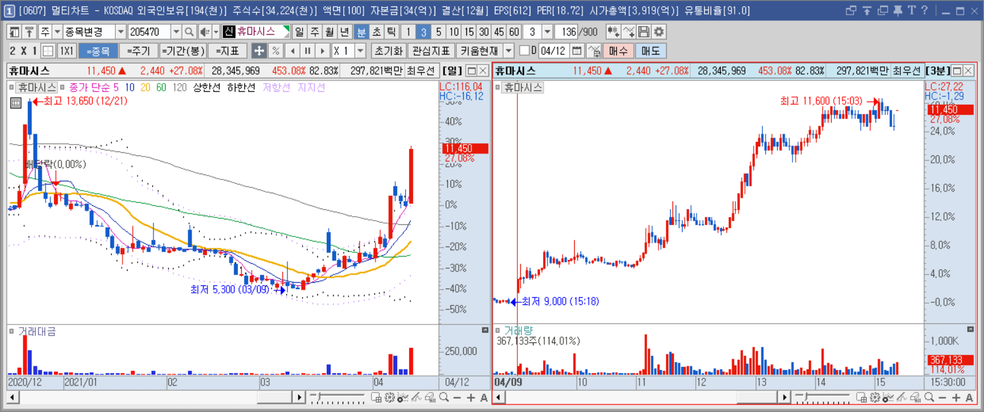Open the 종목변경 dropdown
The width and height of the screenshot is (984, 412).
coord(121,32)
